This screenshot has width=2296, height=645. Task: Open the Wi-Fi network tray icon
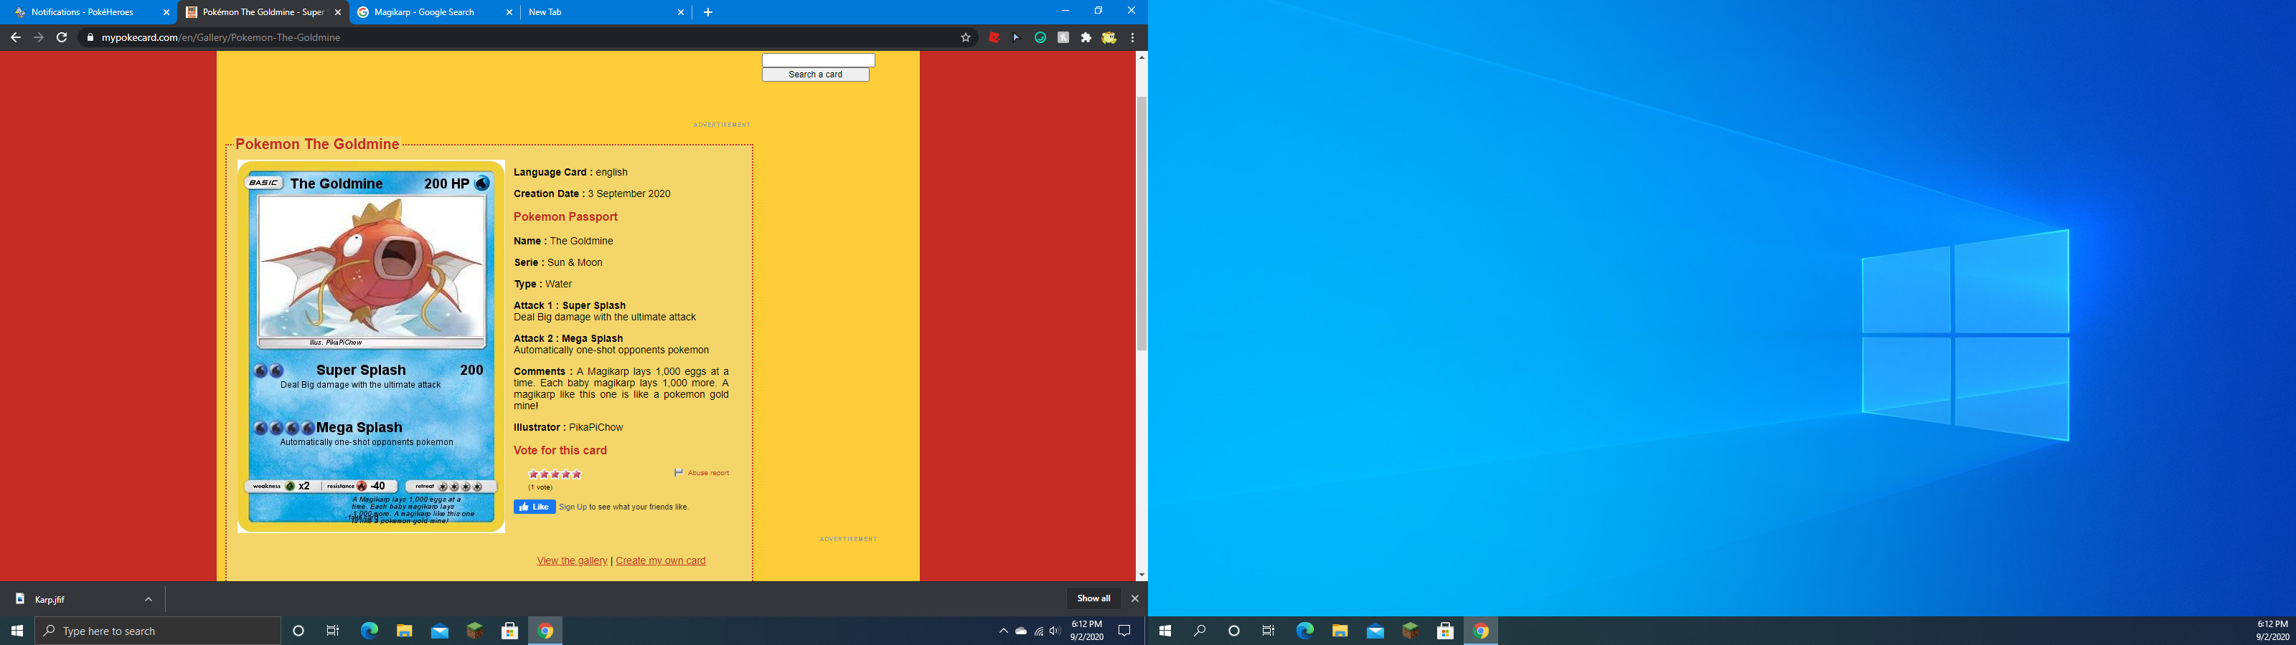[1038, 631]
